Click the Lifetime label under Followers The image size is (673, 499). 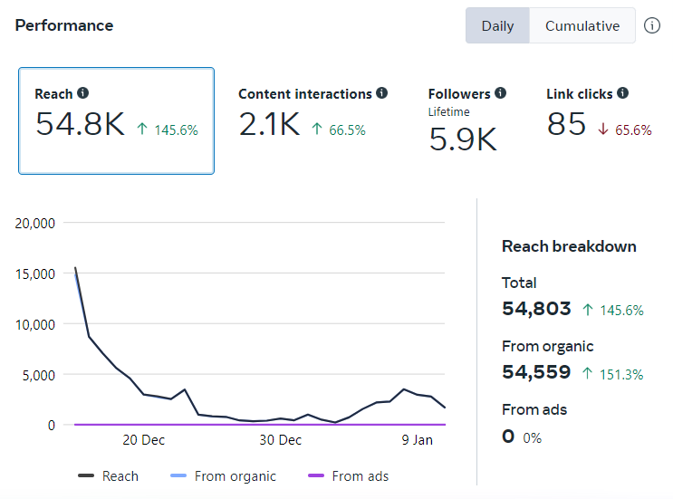tap(448, 112)
